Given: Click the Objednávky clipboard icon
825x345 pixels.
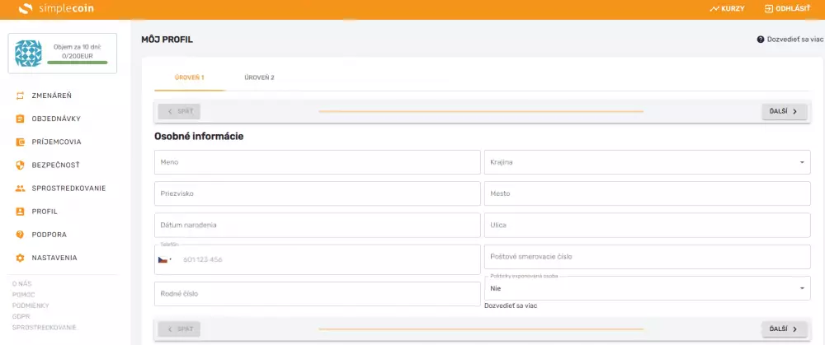Looking at the screenshot, I should coord(20,119).
